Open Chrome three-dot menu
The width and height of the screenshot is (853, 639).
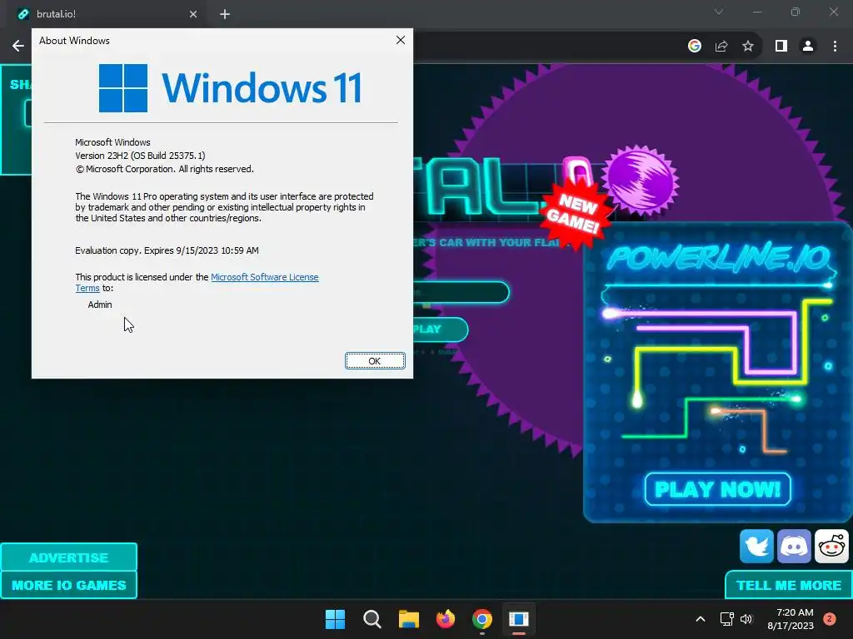[x=835, y=47]
